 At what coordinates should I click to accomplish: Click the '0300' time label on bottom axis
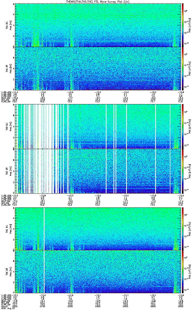[98, 306]
